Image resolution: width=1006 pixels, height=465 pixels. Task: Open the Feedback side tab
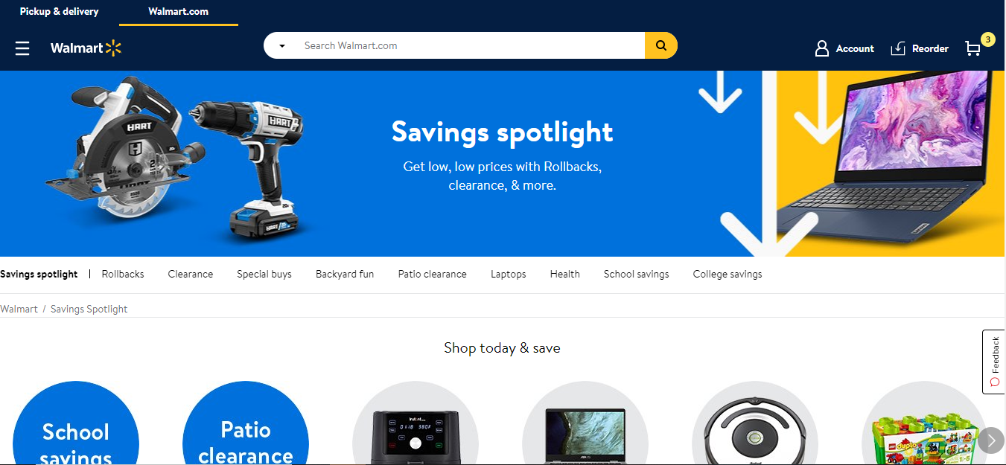point(993,362)
